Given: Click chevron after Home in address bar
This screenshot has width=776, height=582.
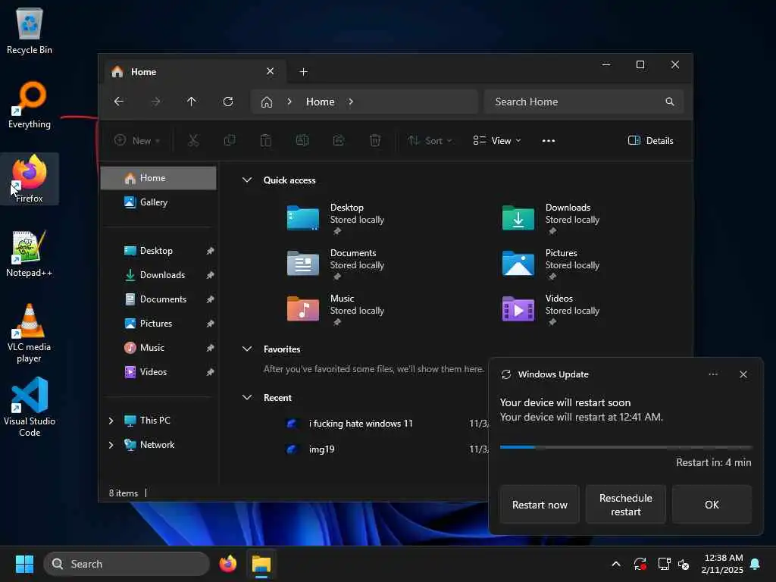Looking at the screenshot, I should point(351,102).
